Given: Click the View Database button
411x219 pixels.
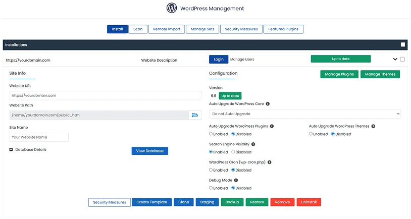Looking at the screenshot, I should [x=149, y=151].
